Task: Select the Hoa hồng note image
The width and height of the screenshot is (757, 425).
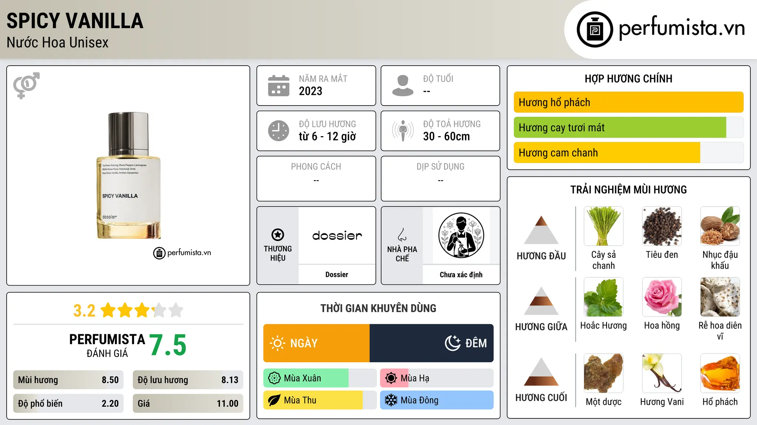Action: (662, 297)
